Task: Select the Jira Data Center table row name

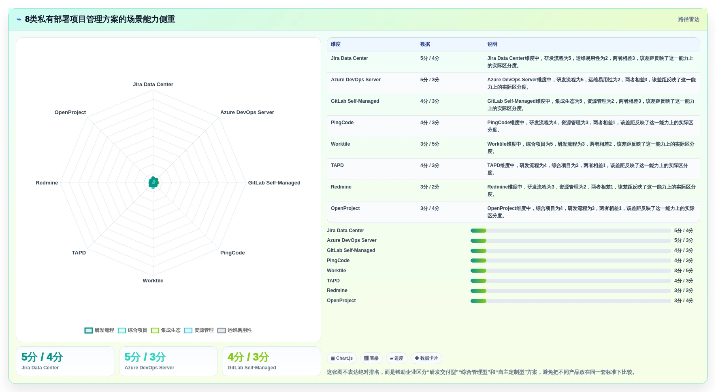Action: click(x=349, y=58)
